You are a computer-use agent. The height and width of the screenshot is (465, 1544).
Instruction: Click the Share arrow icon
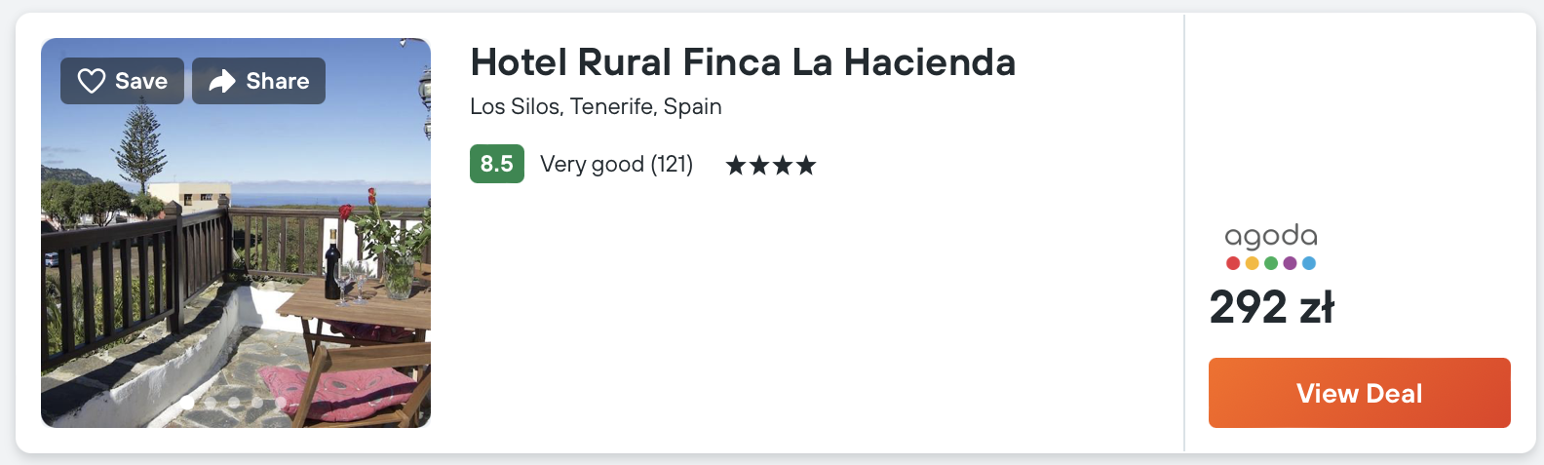[222, 81]
